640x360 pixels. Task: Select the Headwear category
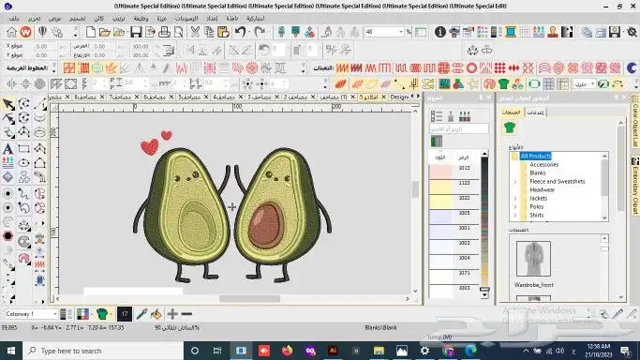(x=542, y=189)
